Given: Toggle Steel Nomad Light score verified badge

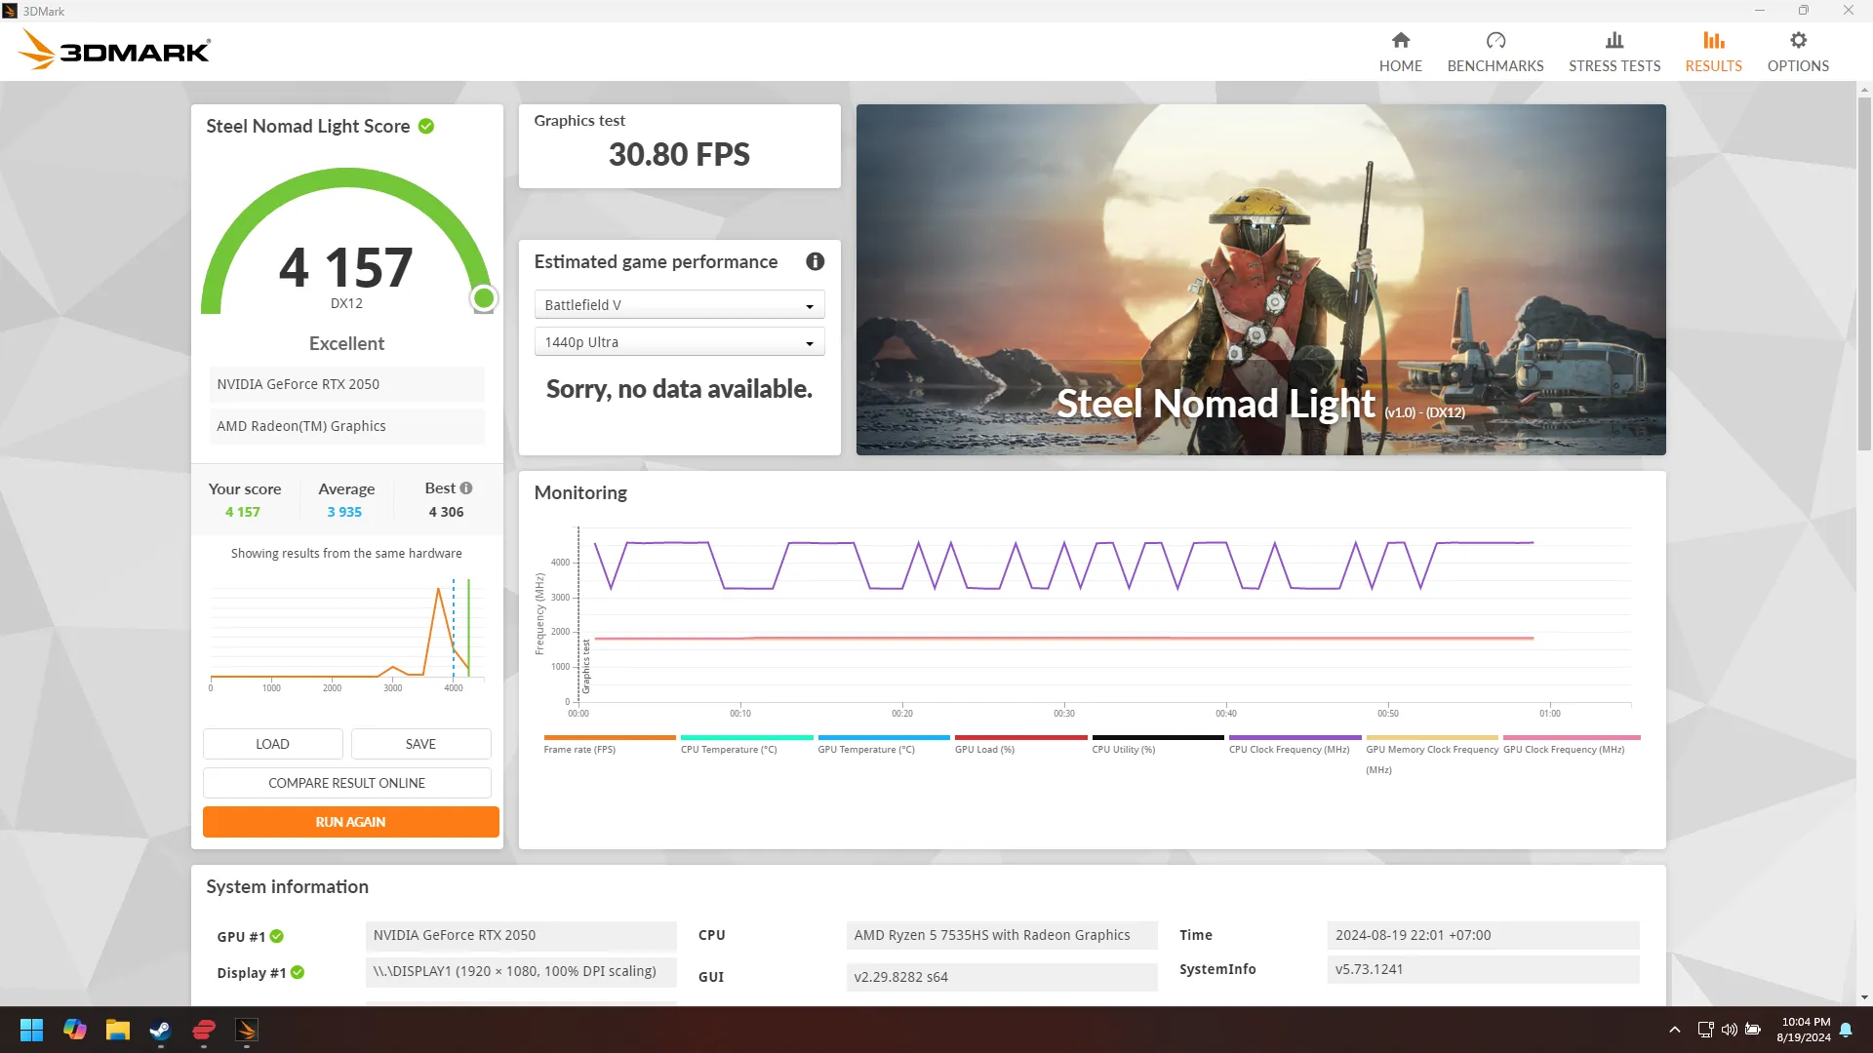Looking at the screenshot, I should 425,125.
